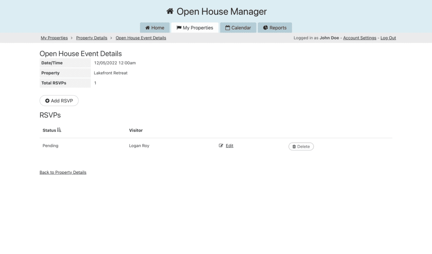The image size is (432, 254).
Task: Click the flag icon in My Properties tab
Action: (x=179, y=28)
